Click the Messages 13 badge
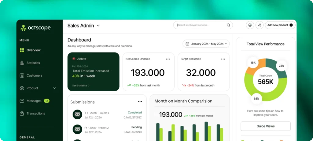 pos(46,101)
